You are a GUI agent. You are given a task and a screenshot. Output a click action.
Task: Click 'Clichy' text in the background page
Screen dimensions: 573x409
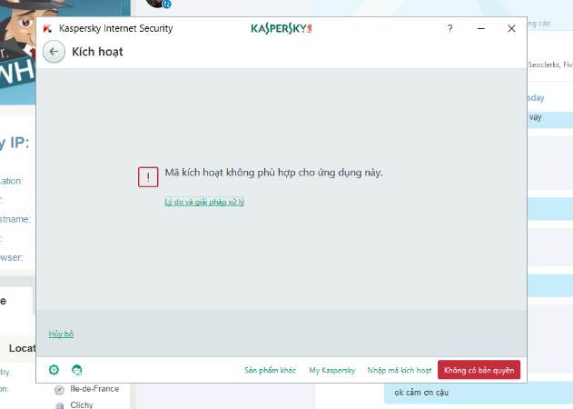click(82, 404)
